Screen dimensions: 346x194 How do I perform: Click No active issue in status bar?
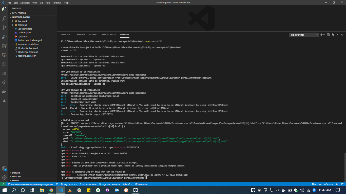coord(88,184)
